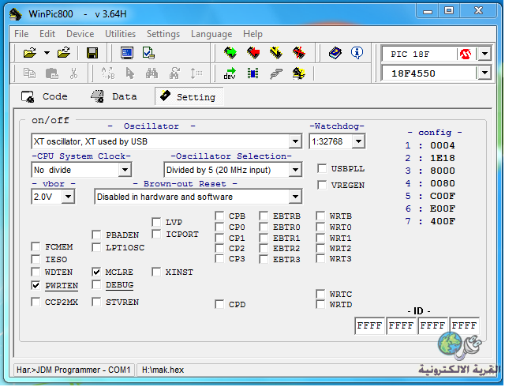Open the CPU System Clock dropdown

pos(125,170)
